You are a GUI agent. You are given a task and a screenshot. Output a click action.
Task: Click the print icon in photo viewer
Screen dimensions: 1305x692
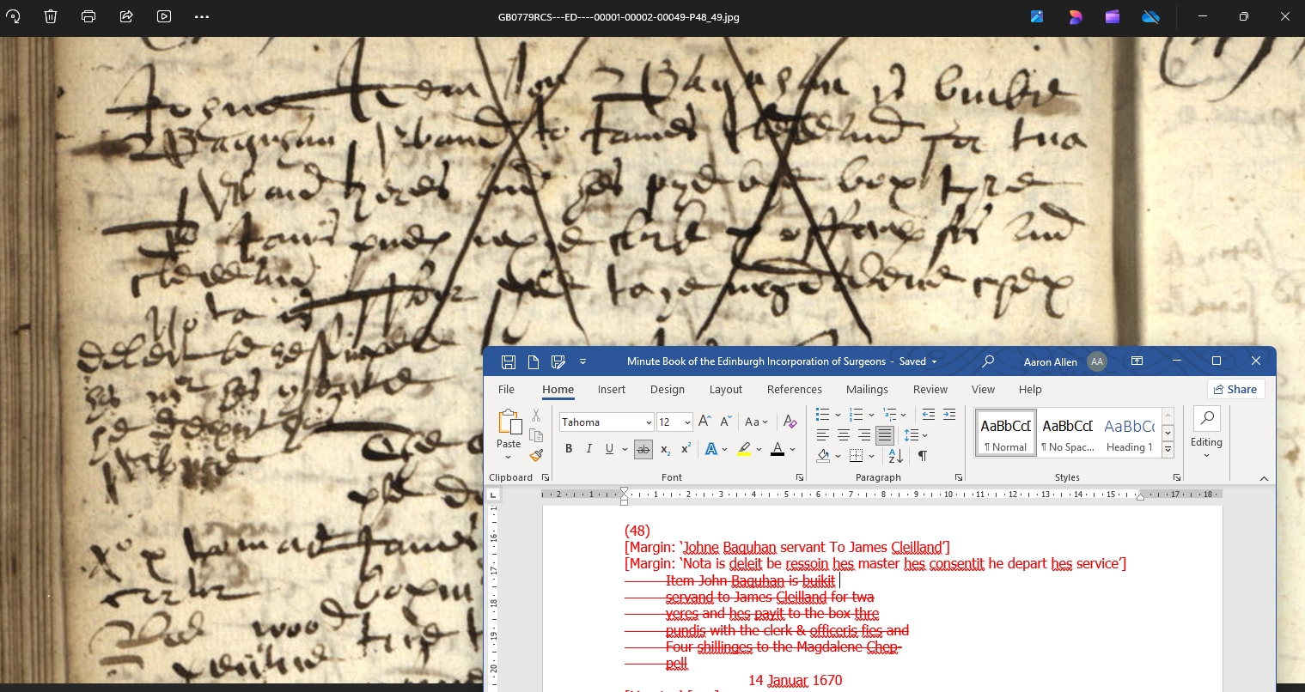pos(88,16)
